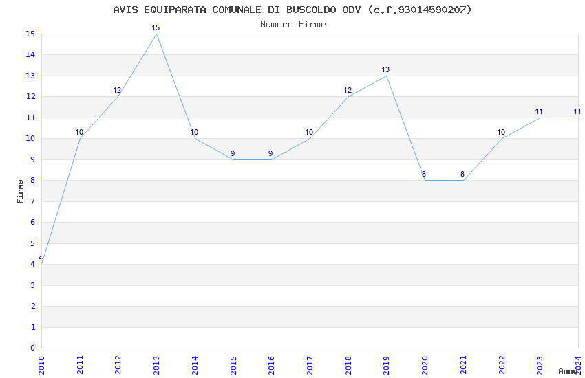
Task: Click the y-axis tick label 14
Action: pyautogui.click(x=30, y=54)
